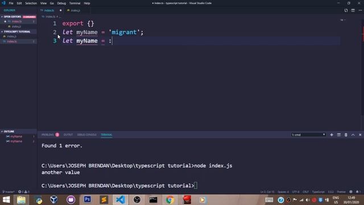The width and height of the screenshot is (364, 205).
Task: Create a new terminal with plus icon
Action: (332, 135)
